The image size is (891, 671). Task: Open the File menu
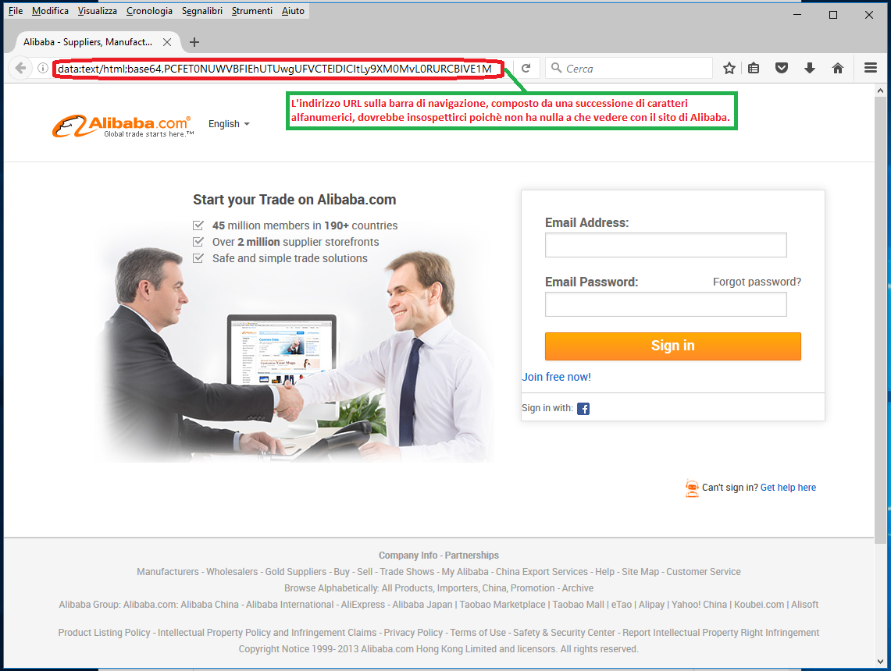point(16,11)
